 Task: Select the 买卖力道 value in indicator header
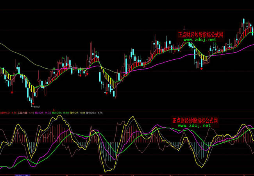tap(25, 113)
